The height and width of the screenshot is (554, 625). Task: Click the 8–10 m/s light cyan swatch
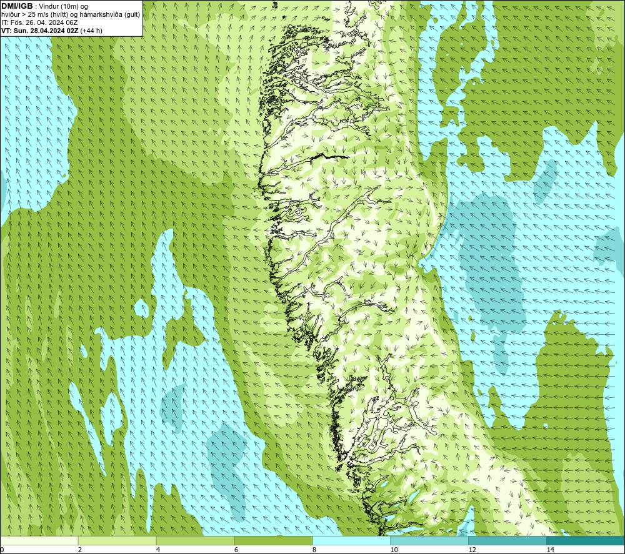351,540
